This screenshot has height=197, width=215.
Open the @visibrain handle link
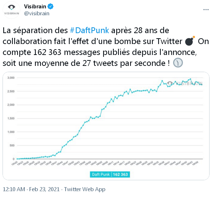[37, 13]
